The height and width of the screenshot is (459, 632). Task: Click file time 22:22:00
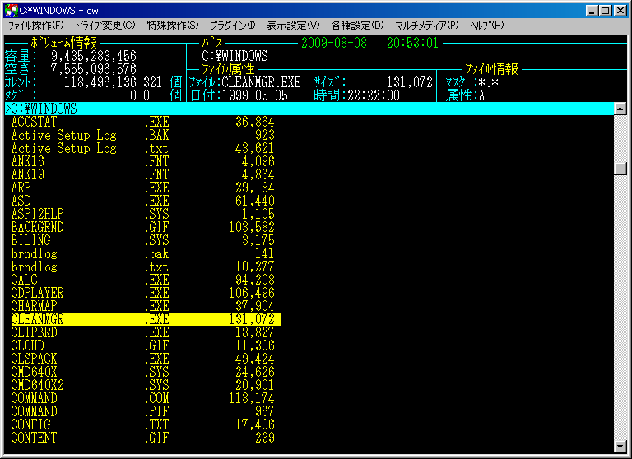pos(374,95)
